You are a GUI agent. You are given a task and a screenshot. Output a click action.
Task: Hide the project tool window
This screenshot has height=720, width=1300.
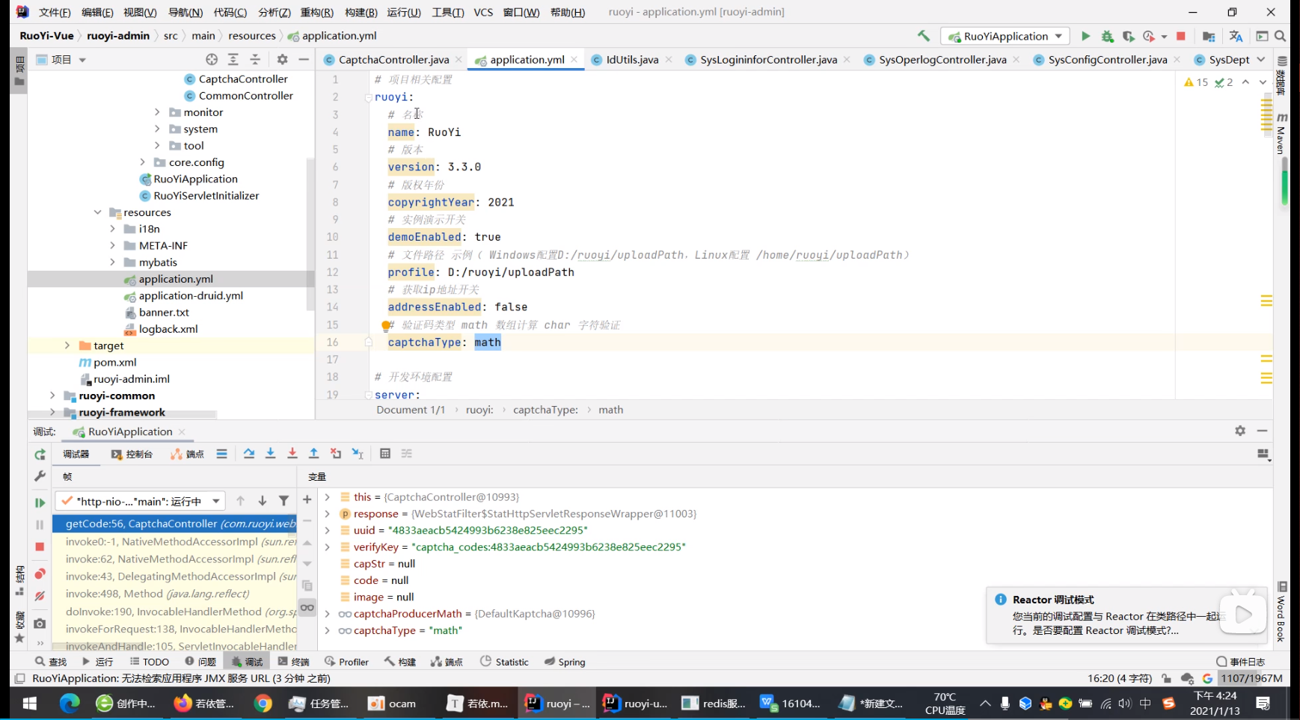[304, 59]
